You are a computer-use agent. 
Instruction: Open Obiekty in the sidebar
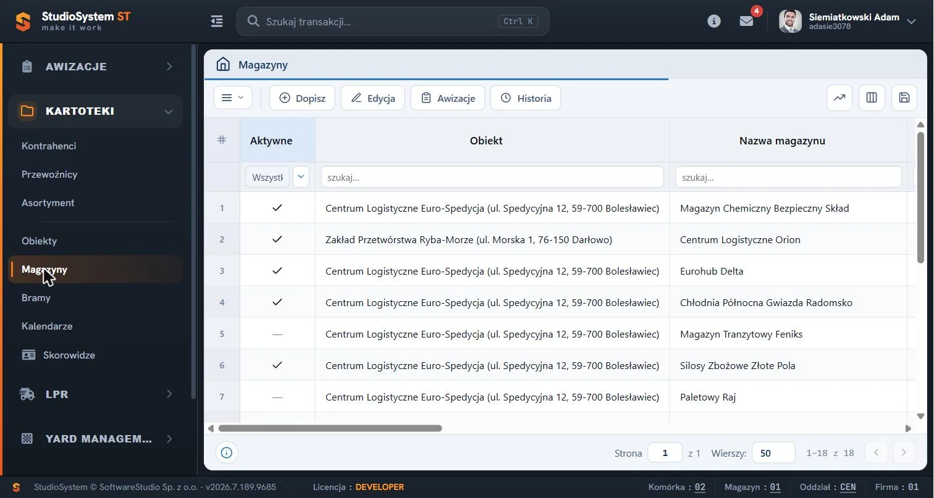pyautogui.click(x=39, y=241)
